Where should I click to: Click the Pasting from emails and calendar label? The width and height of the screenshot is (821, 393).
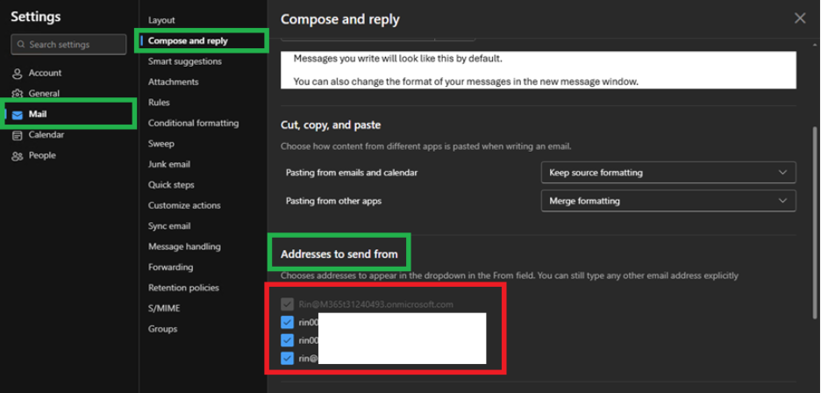point(352,173)
